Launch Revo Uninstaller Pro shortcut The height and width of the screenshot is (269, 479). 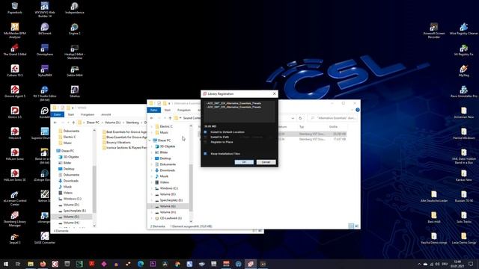click(x=464, y=91)
